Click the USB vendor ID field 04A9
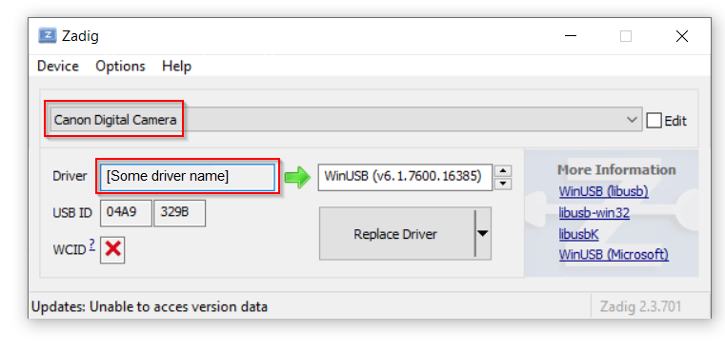Image resolution: width=725 pixels, height=351 pixels. (126, 213)
